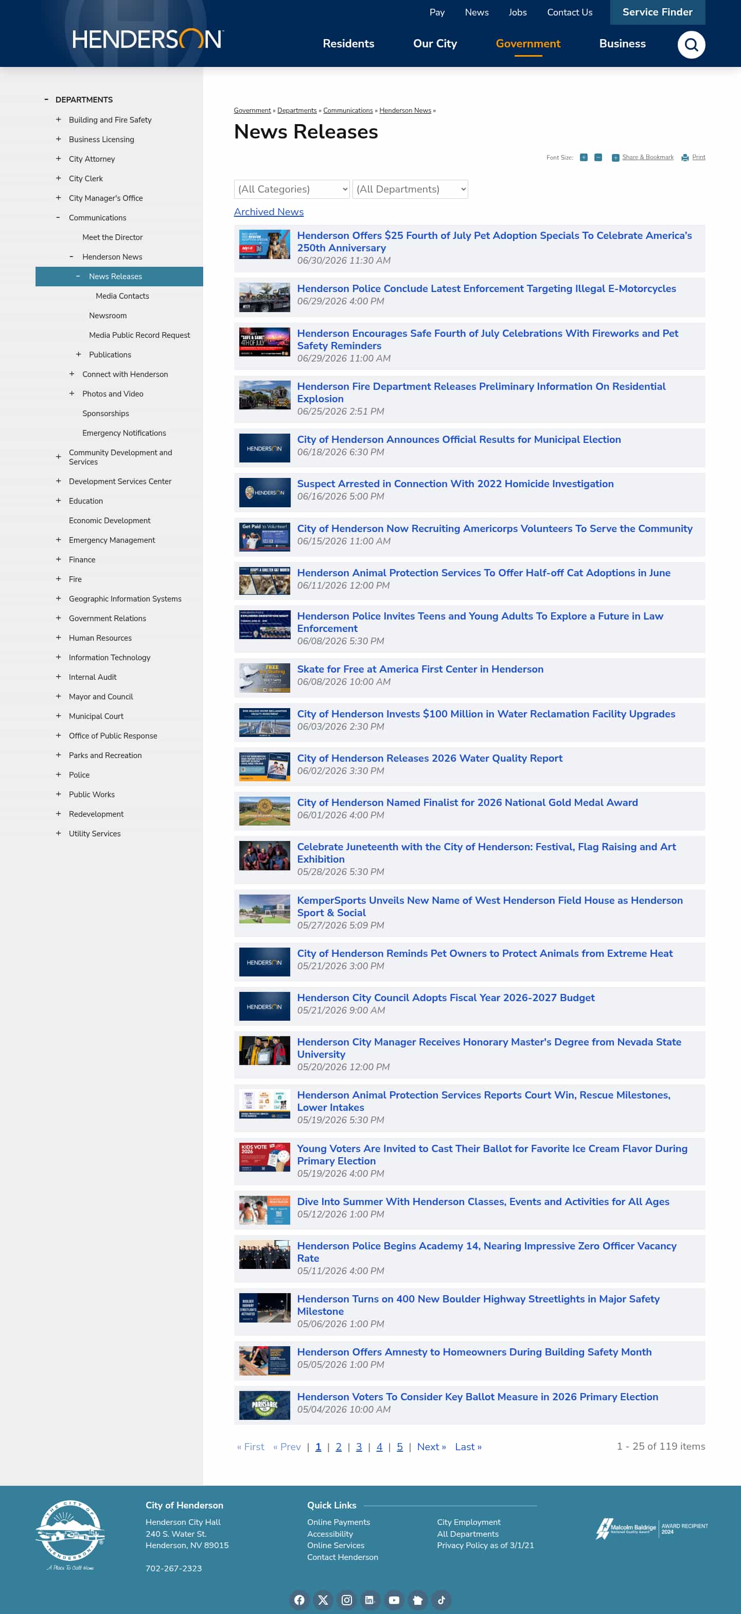The height and width of the screenshot is (1614, 741).
Task: Click the Henderson logo in the header
Action: (148, 40)
